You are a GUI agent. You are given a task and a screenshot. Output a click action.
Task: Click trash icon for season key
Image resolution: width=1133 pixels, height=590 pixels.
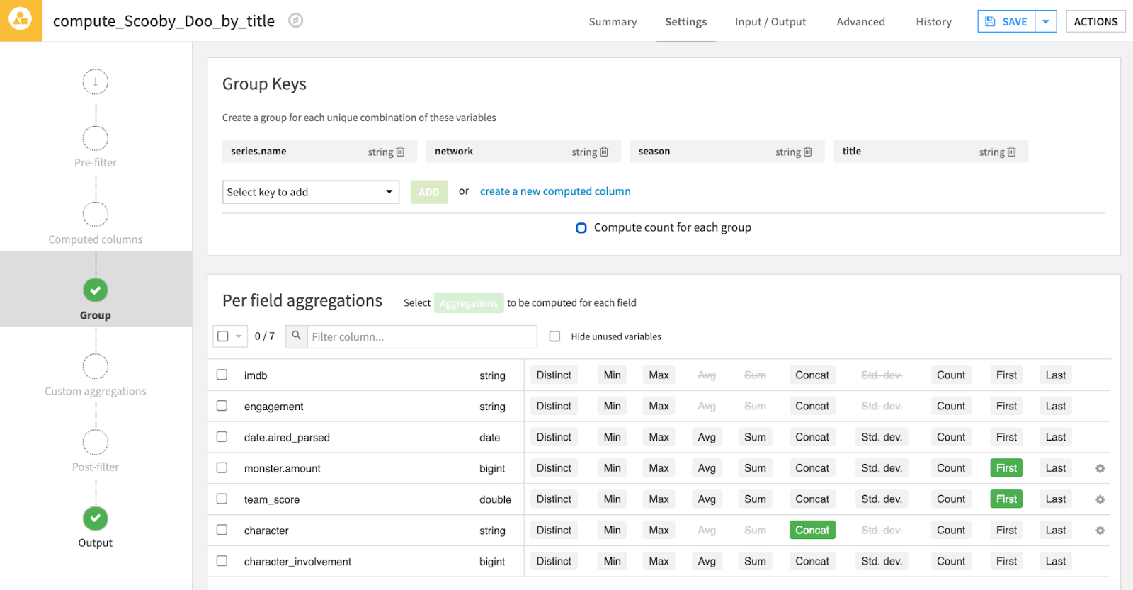pyautogui.click(x=808, y=152)
